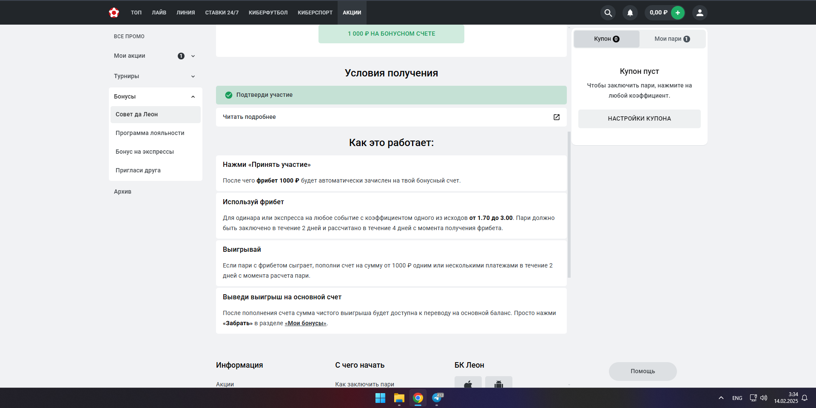
Task: Click the page vertical scrollbar
Action: point(569,204)
